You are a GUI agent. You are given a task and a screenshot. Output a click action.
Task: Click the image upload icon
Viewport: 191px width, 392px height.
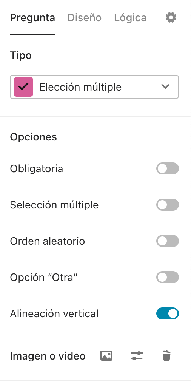pyautogui.click(x=106, y=356)
